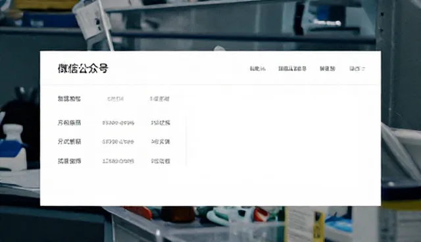Screen dimensions: 421x242
Task: Click the 微信公众号 header title
Action: click(83, 68)
